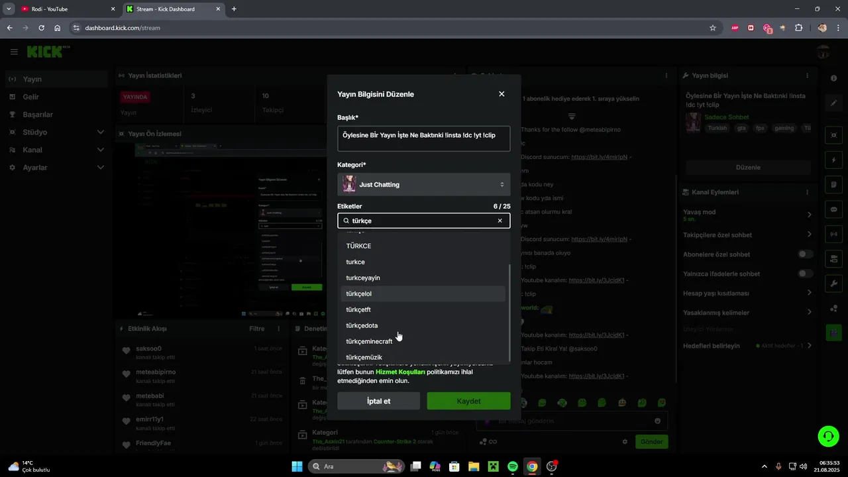Pick the türkçelol tag option

pos(423,293)
